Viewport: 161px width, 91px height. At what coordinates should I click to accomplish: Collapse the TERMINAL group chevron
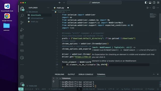(x=60, y=79)
